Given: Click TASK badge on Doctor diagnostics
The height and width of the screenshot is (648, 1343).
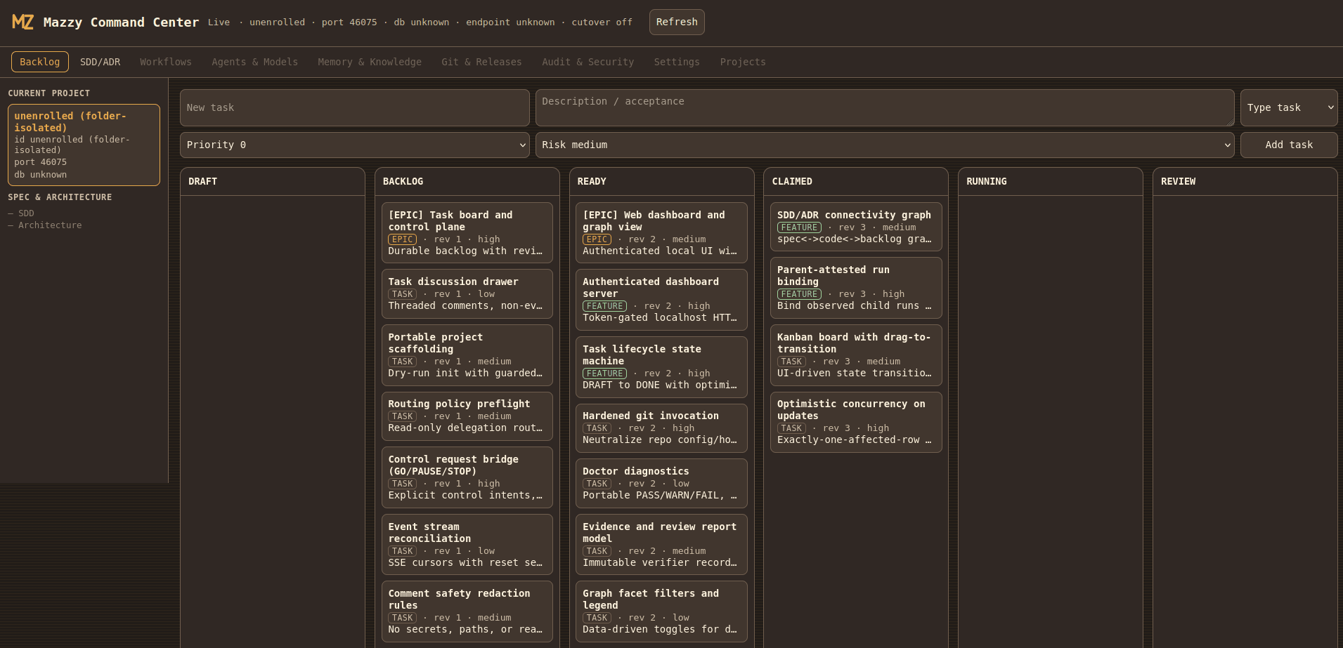Looking at the screenshot, I should [x=597, y=484].
